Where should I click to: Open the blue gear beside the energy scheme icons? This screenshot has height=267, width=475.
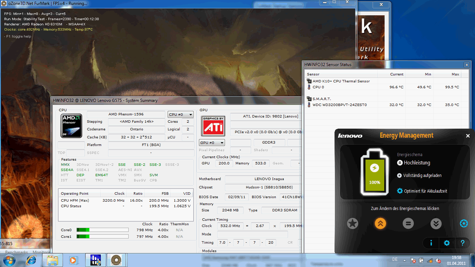tap(464, 224)
